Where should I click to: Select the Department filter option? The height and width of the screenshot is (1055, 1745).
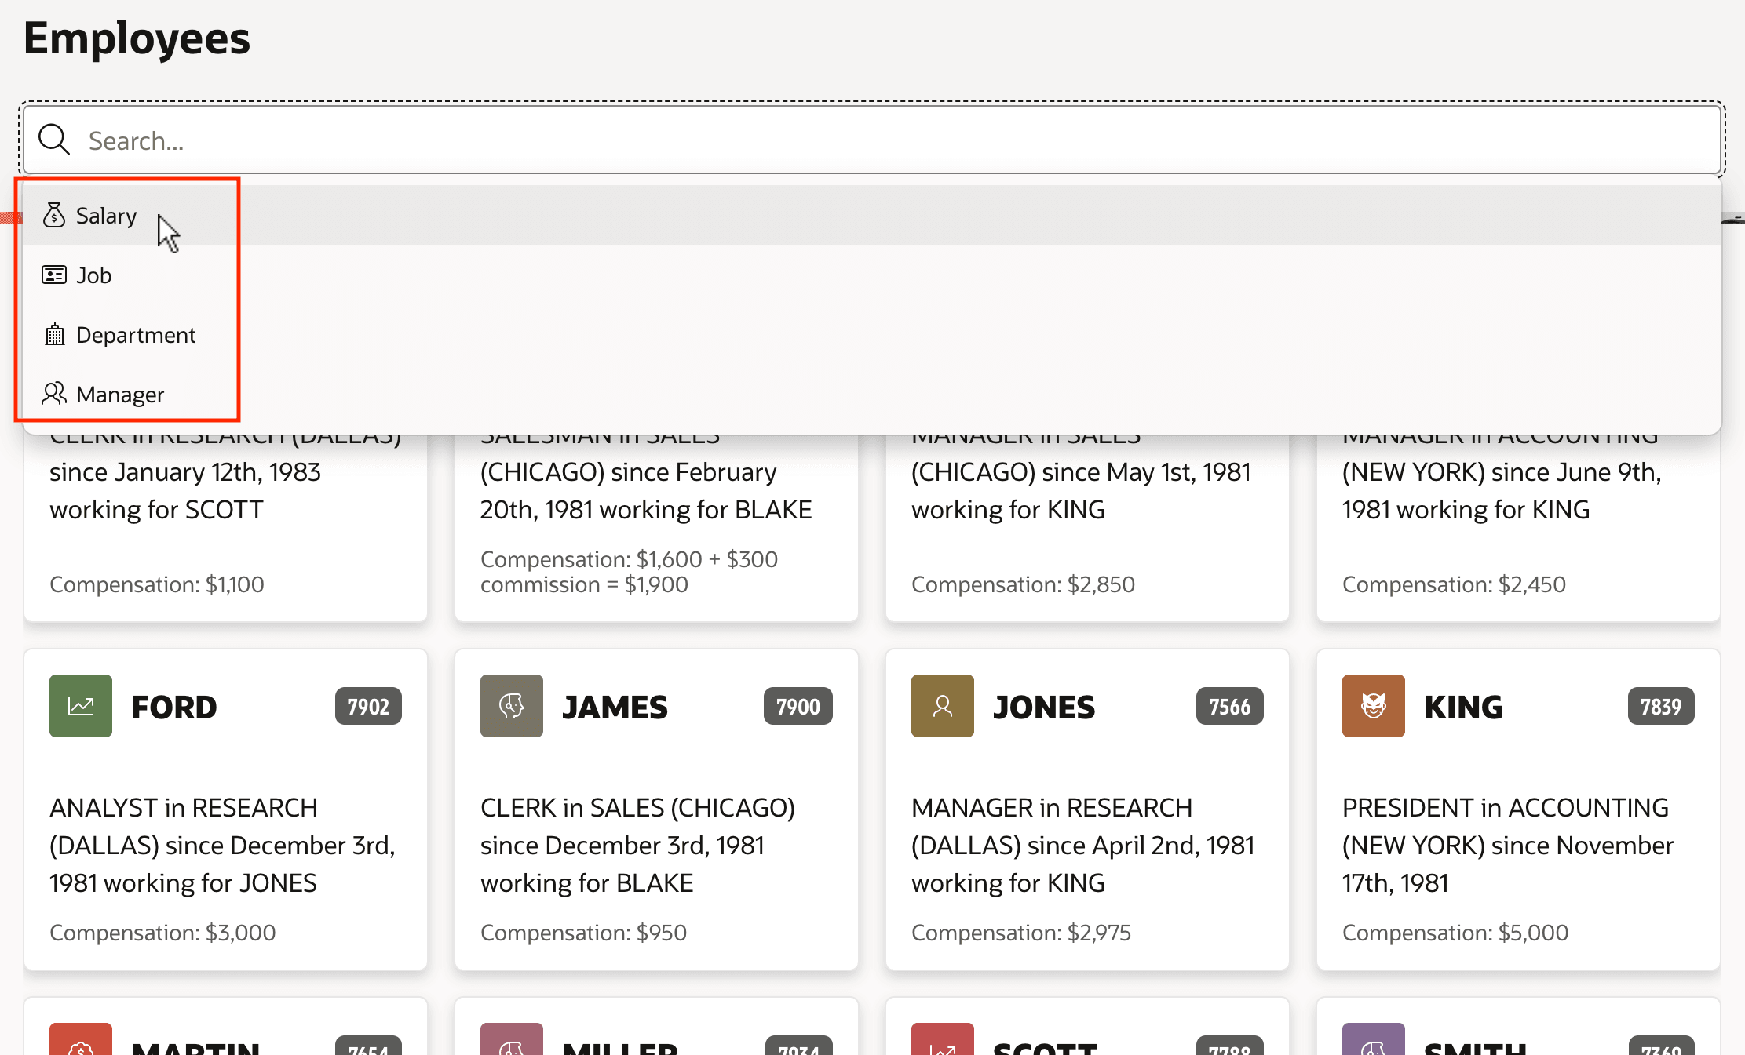pyautogui.click(x=872, y=335)
